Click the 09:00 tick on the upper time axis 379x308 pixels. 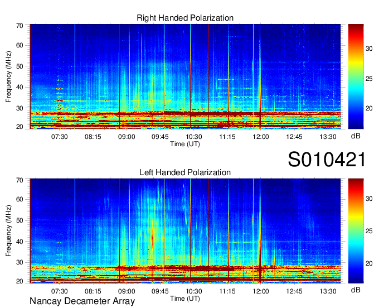pos(127,137)
